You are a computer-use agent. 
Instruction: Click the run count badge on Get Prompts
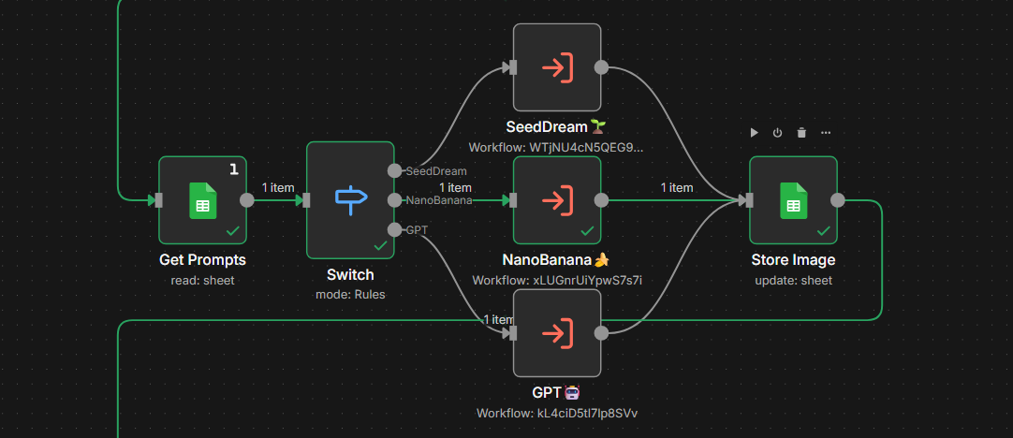234,169
